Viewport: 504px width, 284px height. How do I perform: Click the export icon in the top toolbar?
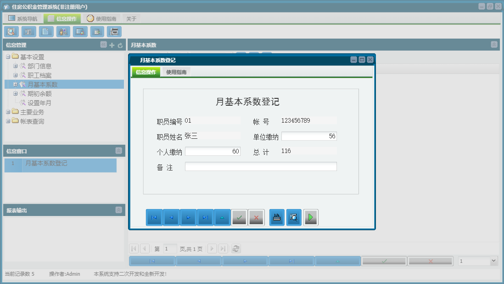tap(97, 32)
